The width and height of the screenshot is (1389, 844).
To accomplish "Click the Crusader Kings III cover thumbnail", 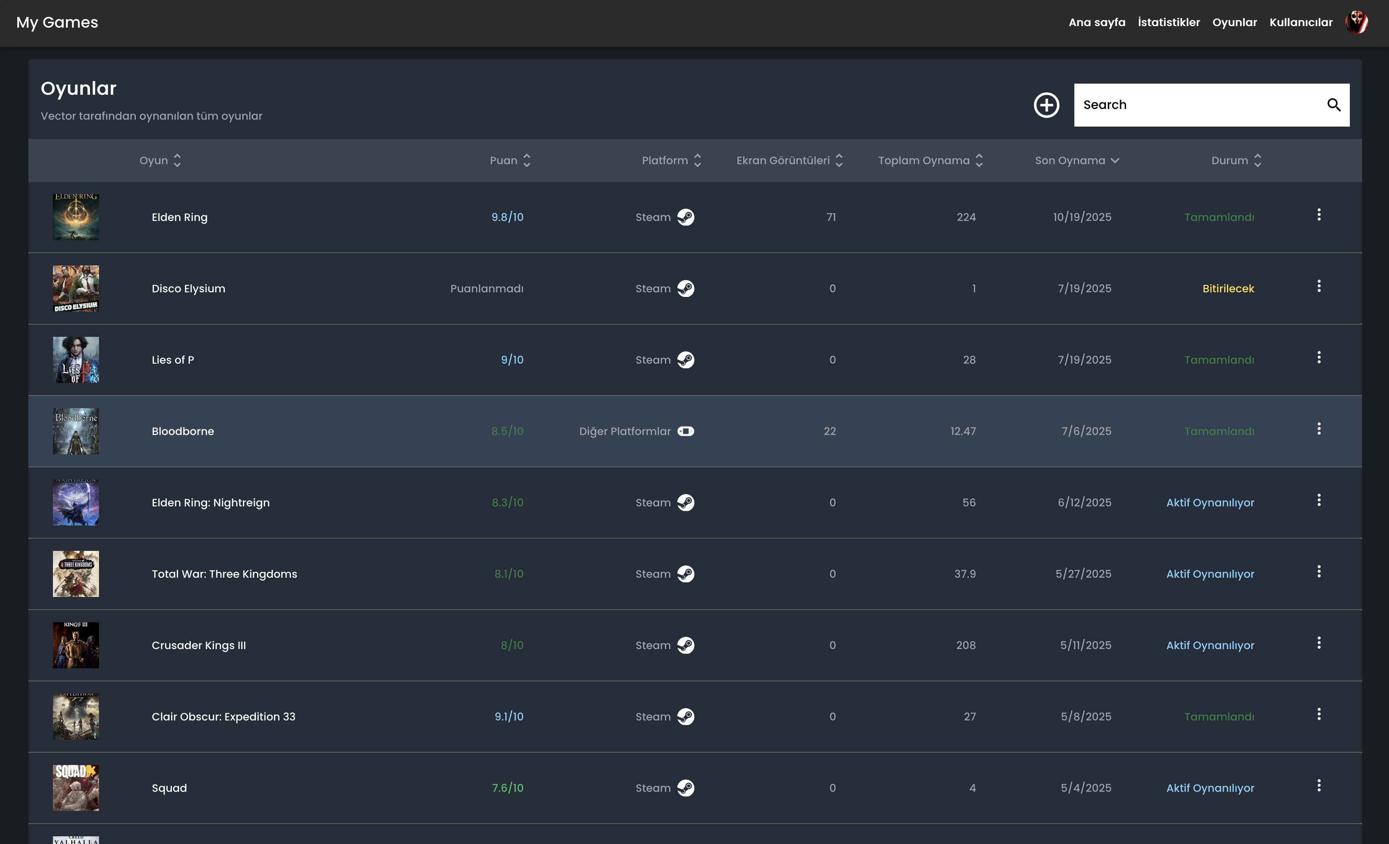I will point(76,646).
